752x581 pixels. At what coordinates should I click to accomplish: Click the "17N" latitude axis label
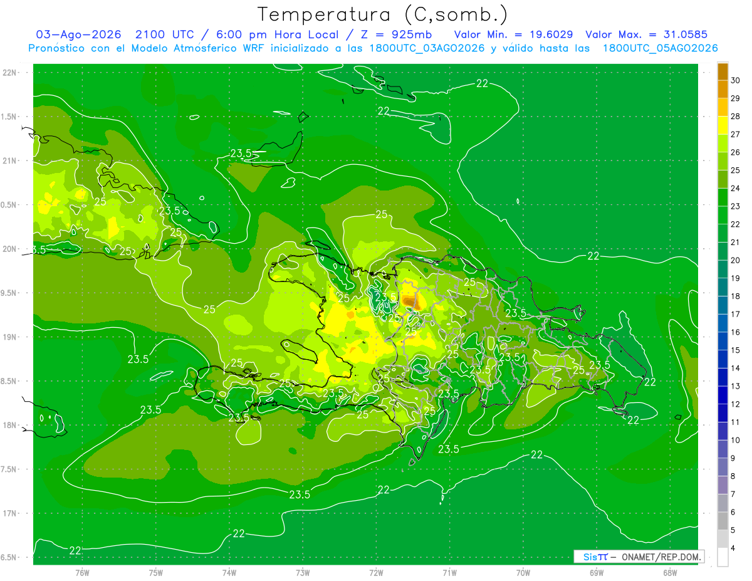click(9, 513)
